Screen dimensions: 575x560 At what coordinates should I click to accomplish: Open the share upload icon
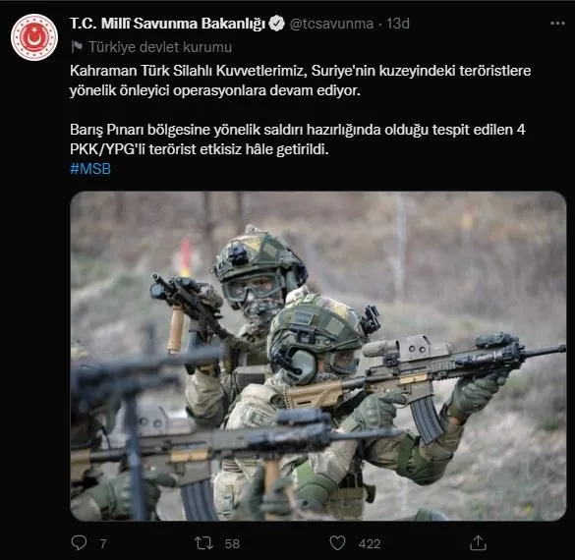(478, 542)
